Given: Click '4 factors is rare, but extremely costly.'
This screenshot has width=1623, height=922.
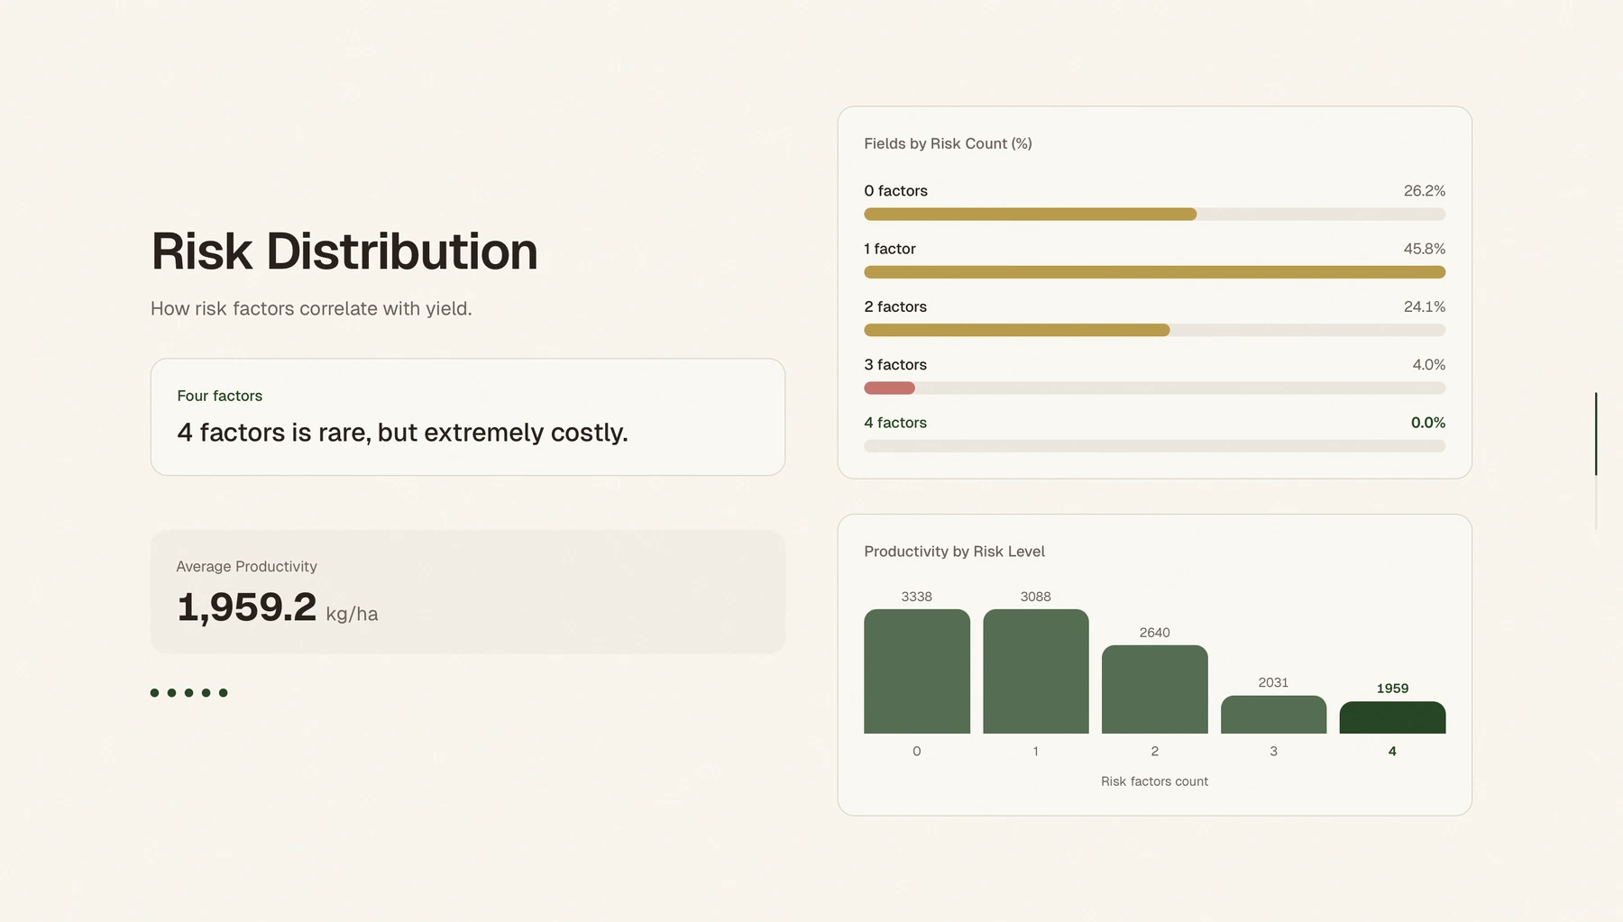Looking at the screenshot, I should click(x=402, y=434).
